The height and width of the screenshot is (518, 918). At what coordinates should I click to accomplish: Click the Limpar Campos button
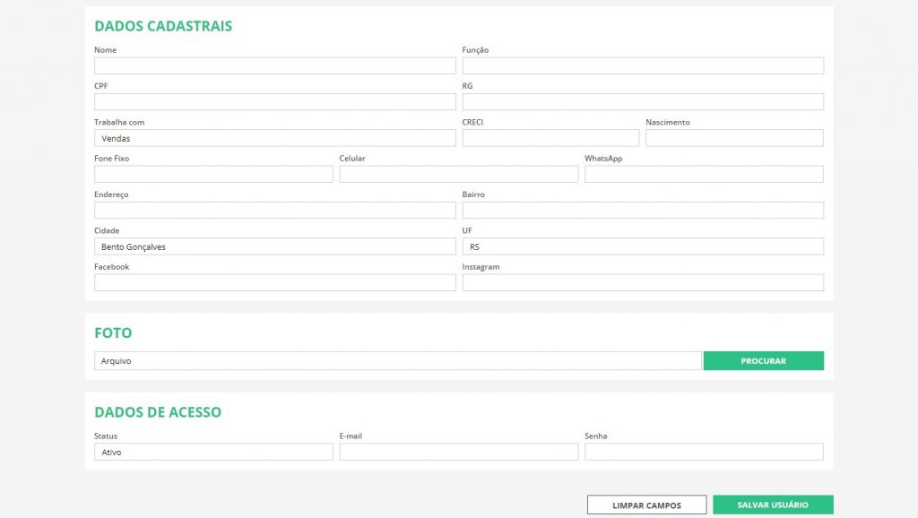click(x=646, y=505)
